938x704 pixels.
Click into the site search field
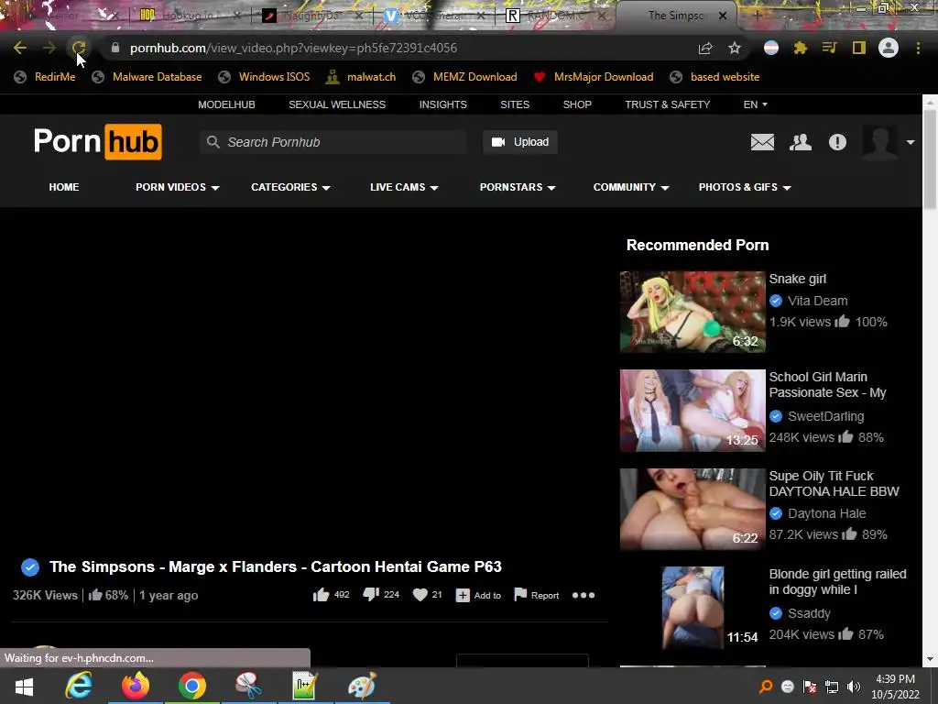(x=333, y=142)
